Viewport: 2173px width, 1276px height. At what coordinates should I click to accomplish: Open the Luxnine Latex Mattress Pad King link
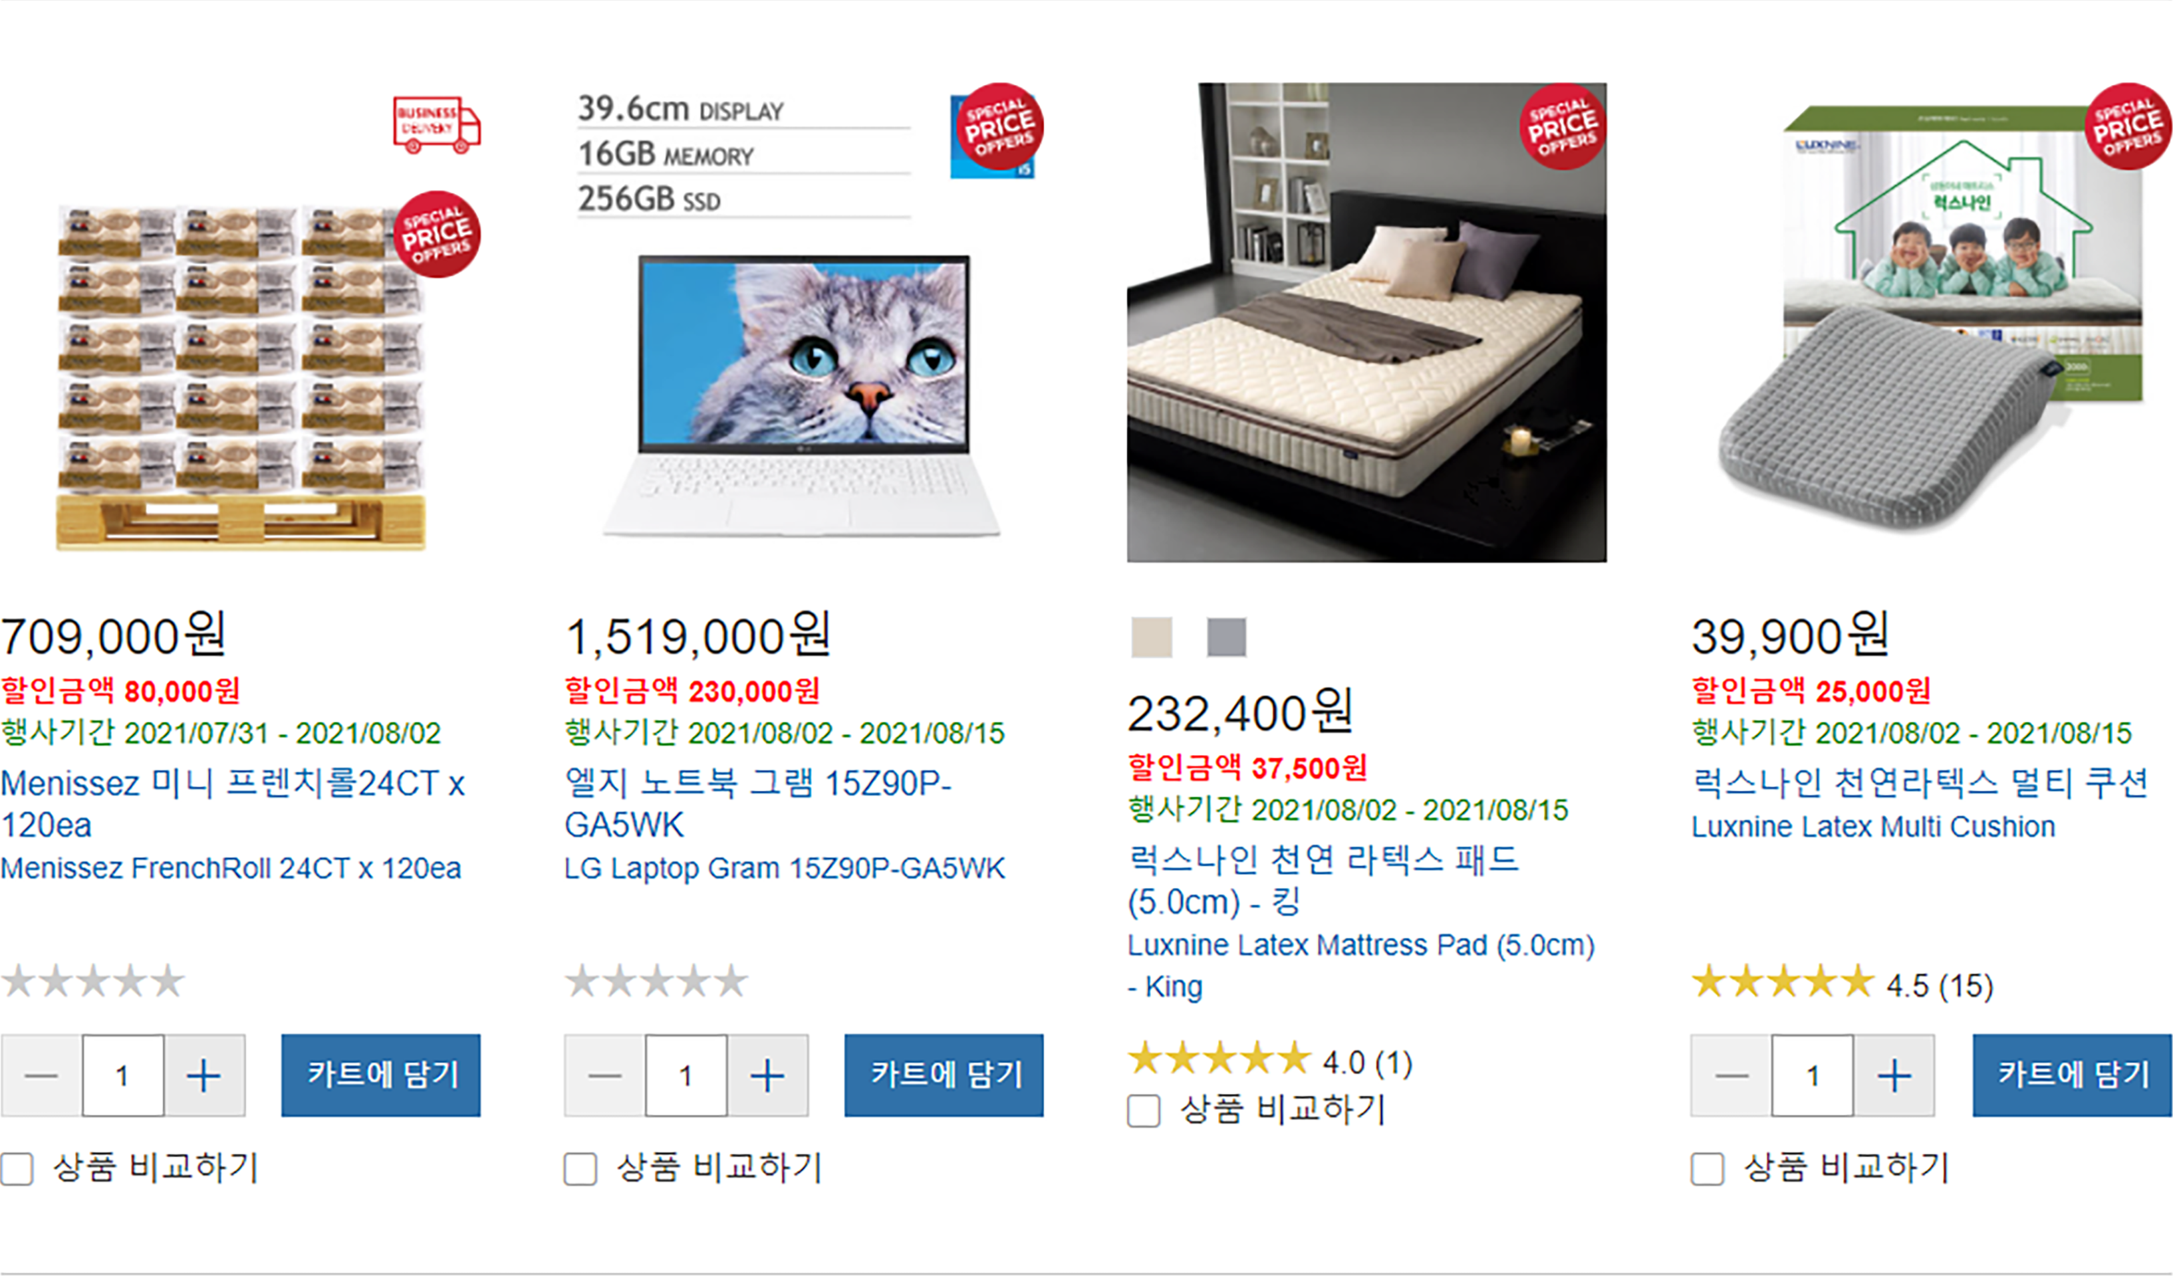click(1360, 966)
